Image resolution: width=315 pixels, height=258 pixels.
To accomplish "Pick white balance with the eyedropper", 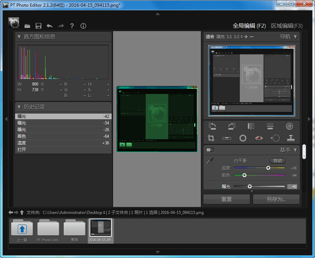I will [x=209, y=162].
